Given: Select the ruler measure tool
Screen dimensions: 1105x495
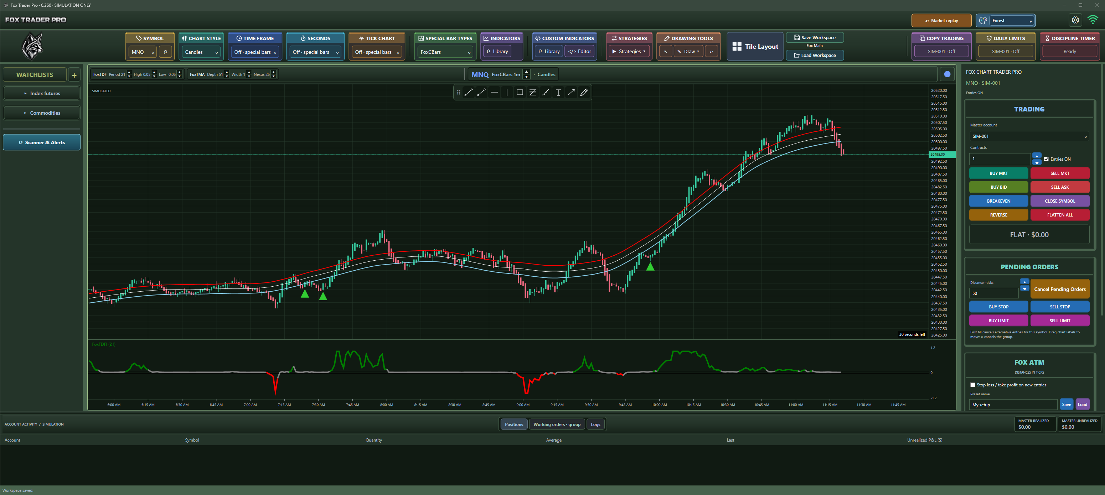Looking at the screenshot, I should [546, 93].
